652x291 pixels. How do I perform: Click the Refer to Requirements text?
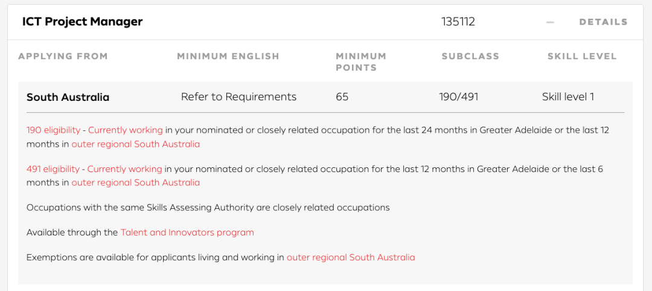(x=238, y=97)
